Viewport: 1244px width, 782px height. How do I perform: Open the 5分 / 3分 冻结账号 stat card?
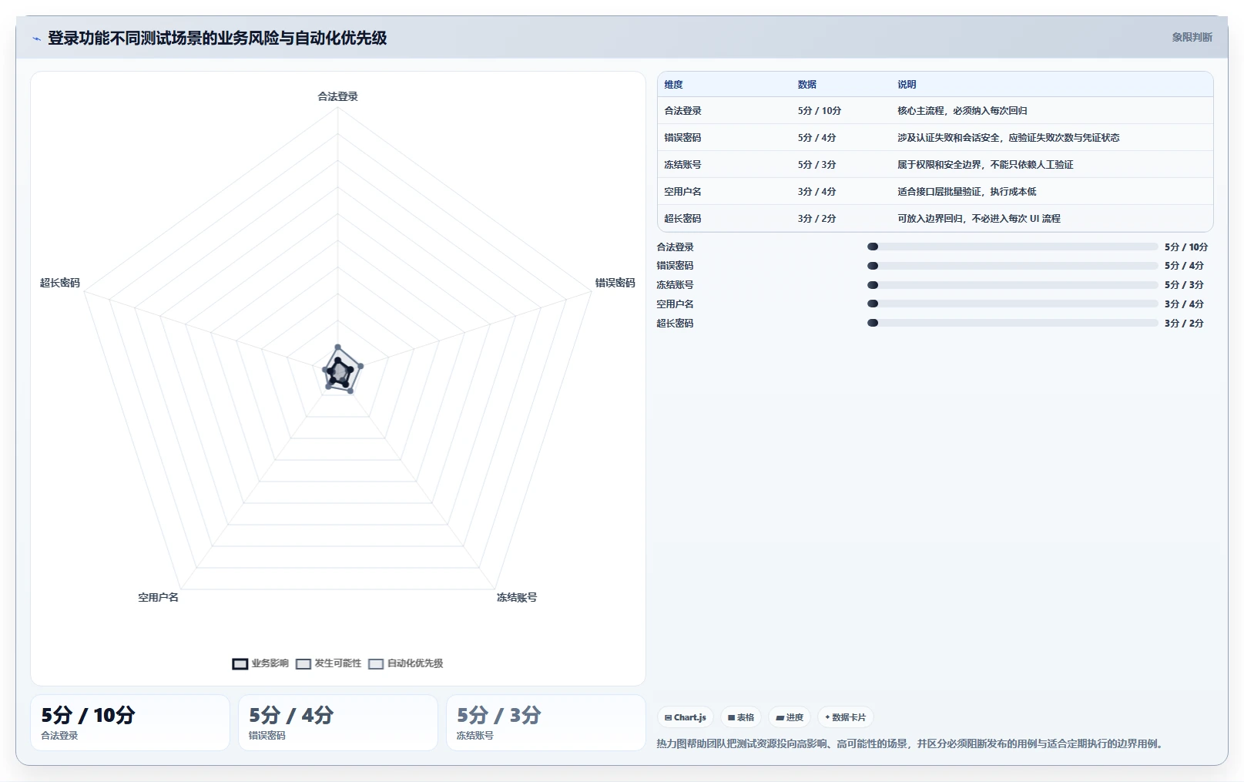pyautogui.click(x=546, y=723)
